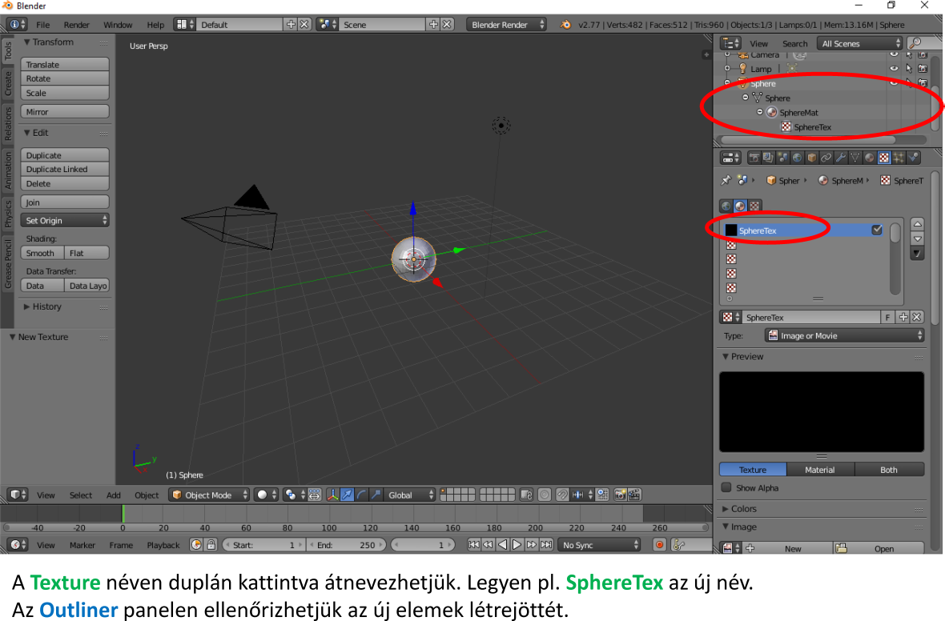945x621 pixels.
Task: Show world textures using the globe icon
Action: click(x=726, y=206)
